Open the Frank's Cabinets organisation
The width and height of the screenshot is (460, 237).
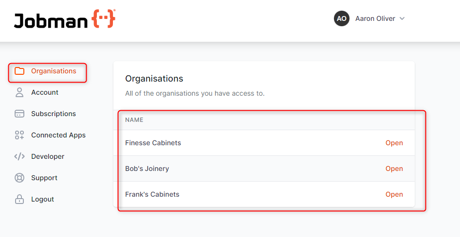tap(394, 194)
